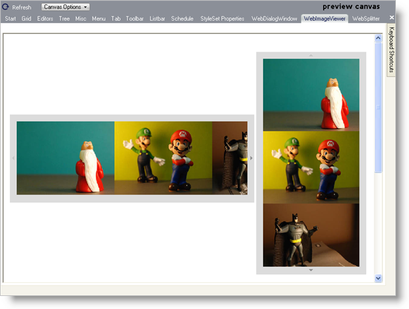This screenshot has height=309, width=409.
Task: Open the StyleSet Properties tab
Action: (x=222, y=18)
